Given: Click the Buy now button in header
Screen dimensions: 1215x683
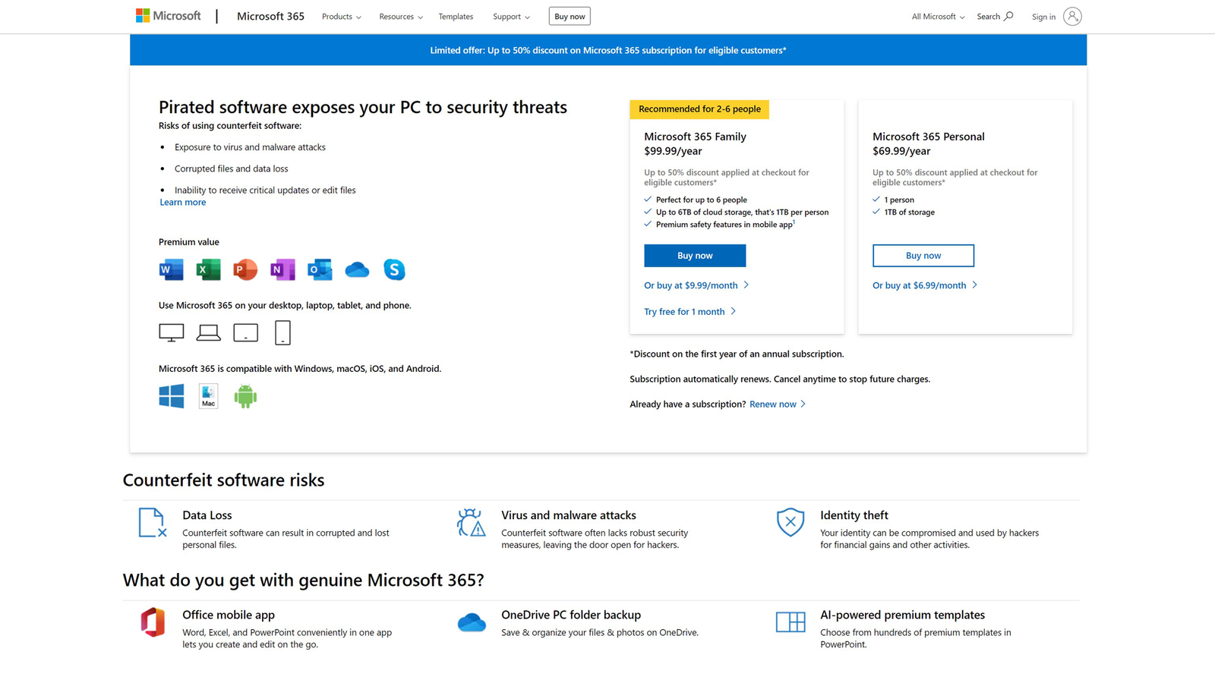Looking at the screenshot, I should tap(570, 17).
